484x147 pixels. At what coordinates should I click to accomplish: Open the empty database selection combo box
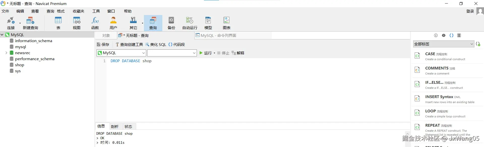(172, 53)
